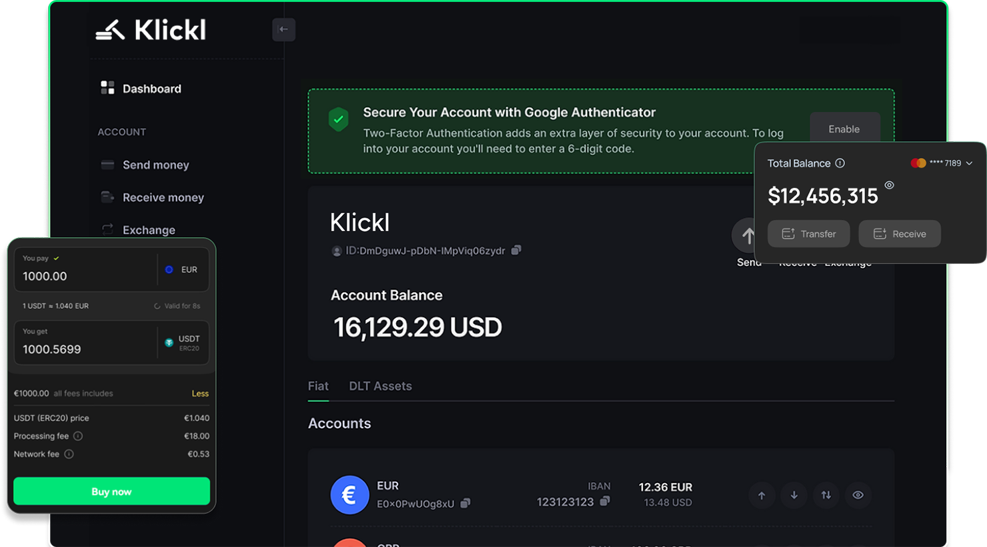The width and height of the screenshot is (987, 547).
Task: Collapse sidebar with back arrow button
Action: pos(283,29)
